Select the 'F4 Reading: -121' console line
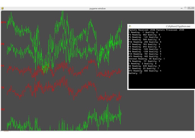The image size is (195, 138). coord(145,37)
